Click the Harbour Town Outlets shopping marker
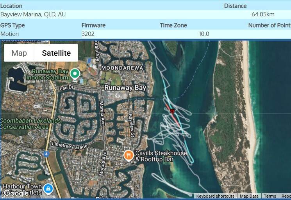The width and height of the screenshot is (291, 200). point(48,189)
